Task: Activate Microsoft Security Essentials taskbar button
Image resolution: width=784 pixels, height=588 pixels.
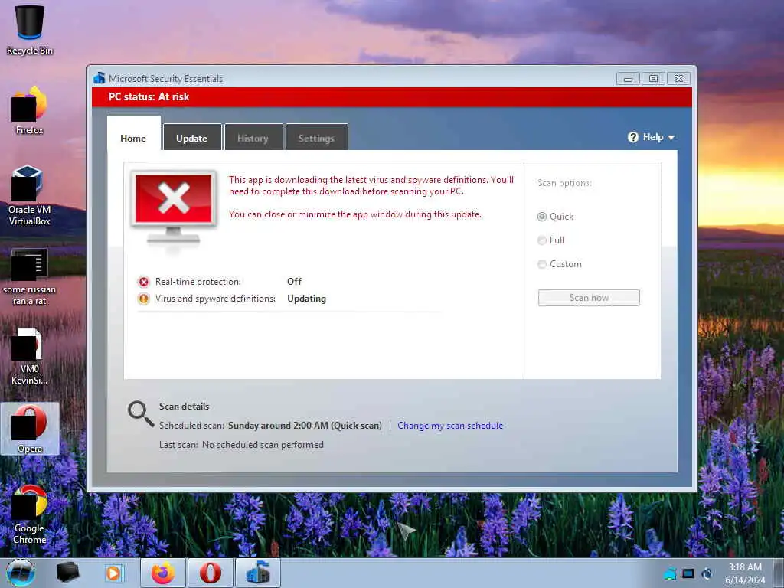Action: coord(257,573)
